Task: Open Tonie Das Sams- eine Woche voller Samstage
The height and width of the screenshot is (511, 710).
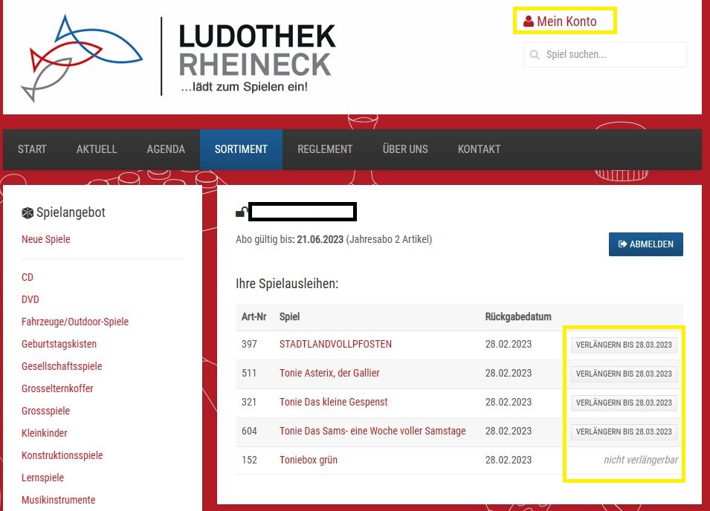Action: (x=372, y=431)
